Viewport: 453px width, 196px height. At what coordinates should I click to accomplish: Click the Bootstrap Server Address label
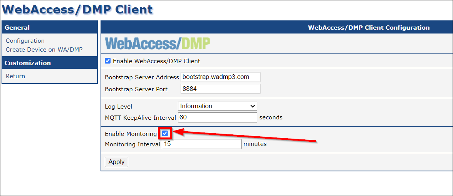tap(142, 77)
